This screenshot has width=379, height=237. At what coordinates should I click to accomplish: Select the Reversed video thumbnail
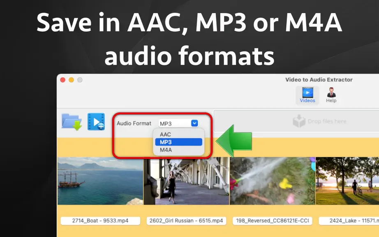273,181
